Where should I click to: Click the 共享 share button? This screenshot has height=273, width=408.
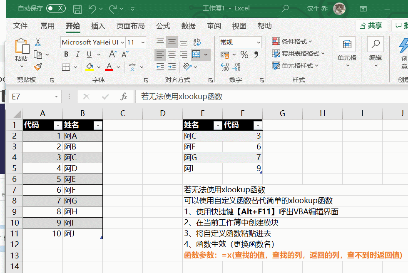371,26
